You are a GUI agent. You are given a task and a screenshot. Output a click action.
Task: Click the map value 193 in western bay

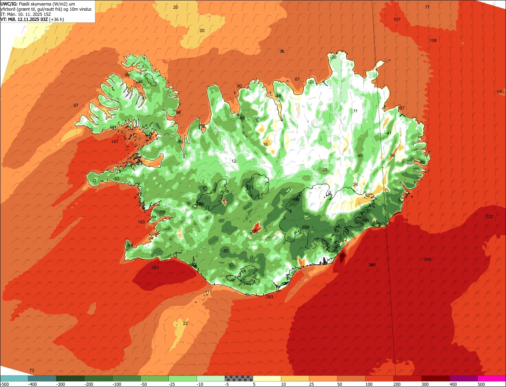(x=141, y=222)
